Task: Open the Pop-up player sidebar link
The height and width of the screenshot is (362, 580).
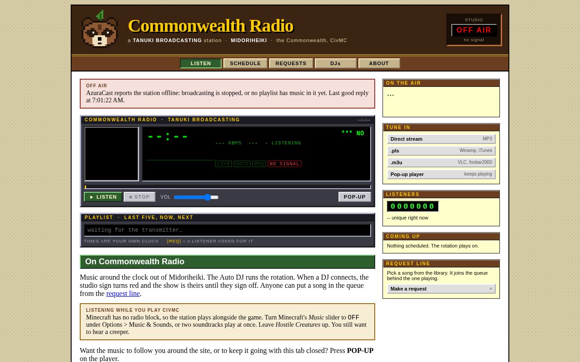Action: [441, 174]
